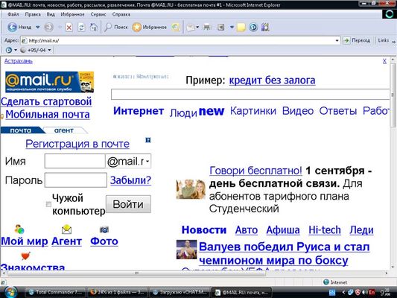Open the Астрахань city link
This screenshot has width=397, height=298.
(19, 61)
